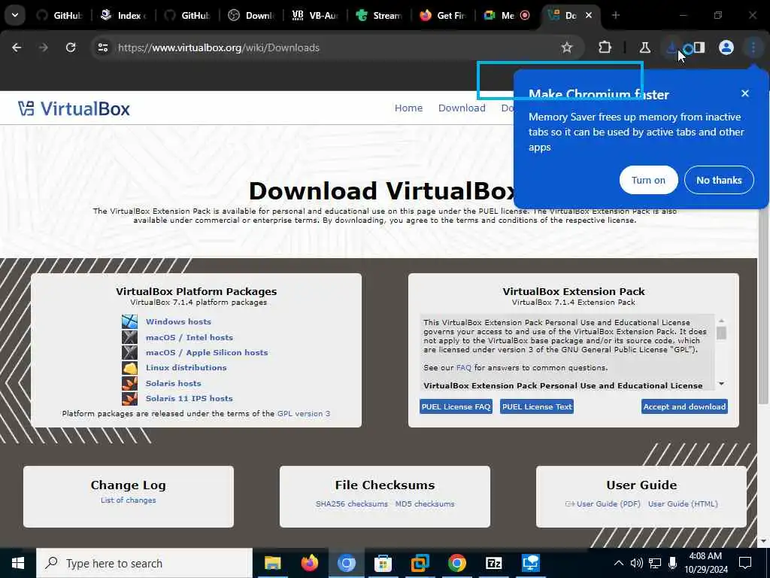770x578 pixels.
Task: Open Home in site navigation
Action: 408,108
